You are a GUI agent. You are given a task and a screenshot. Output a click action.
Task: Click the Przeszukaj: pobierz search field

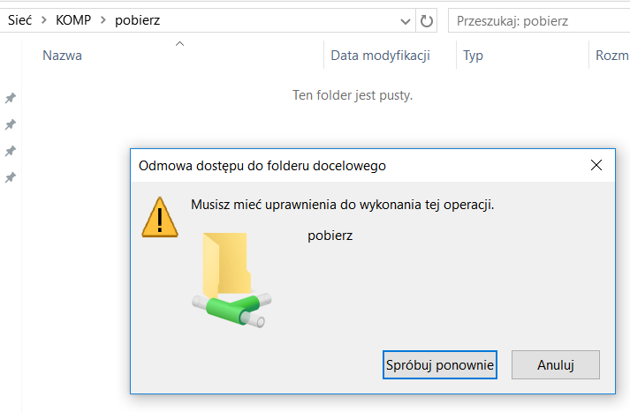click(x=539, y=21)
